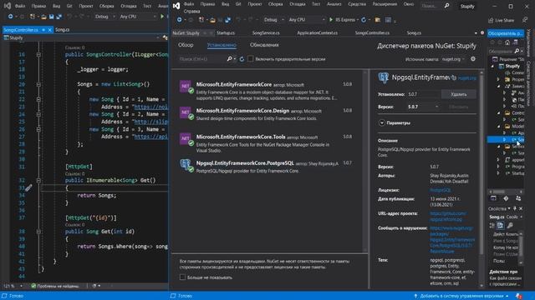This screenshot has width=535, height=300.
Task: Click Microsoft.EntityFrameworkCore package icon
Action: pos(186,87)
